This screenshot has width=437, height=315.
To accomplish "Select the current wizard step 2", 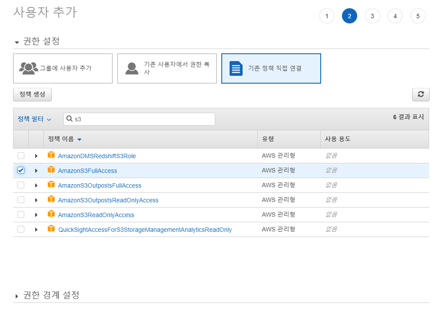I will [x=349, y=16].
